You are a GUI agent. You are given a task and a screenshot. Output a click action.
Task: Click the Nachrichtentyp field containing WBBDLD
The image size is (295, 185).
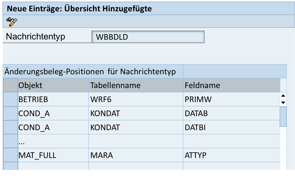point(148,37)
